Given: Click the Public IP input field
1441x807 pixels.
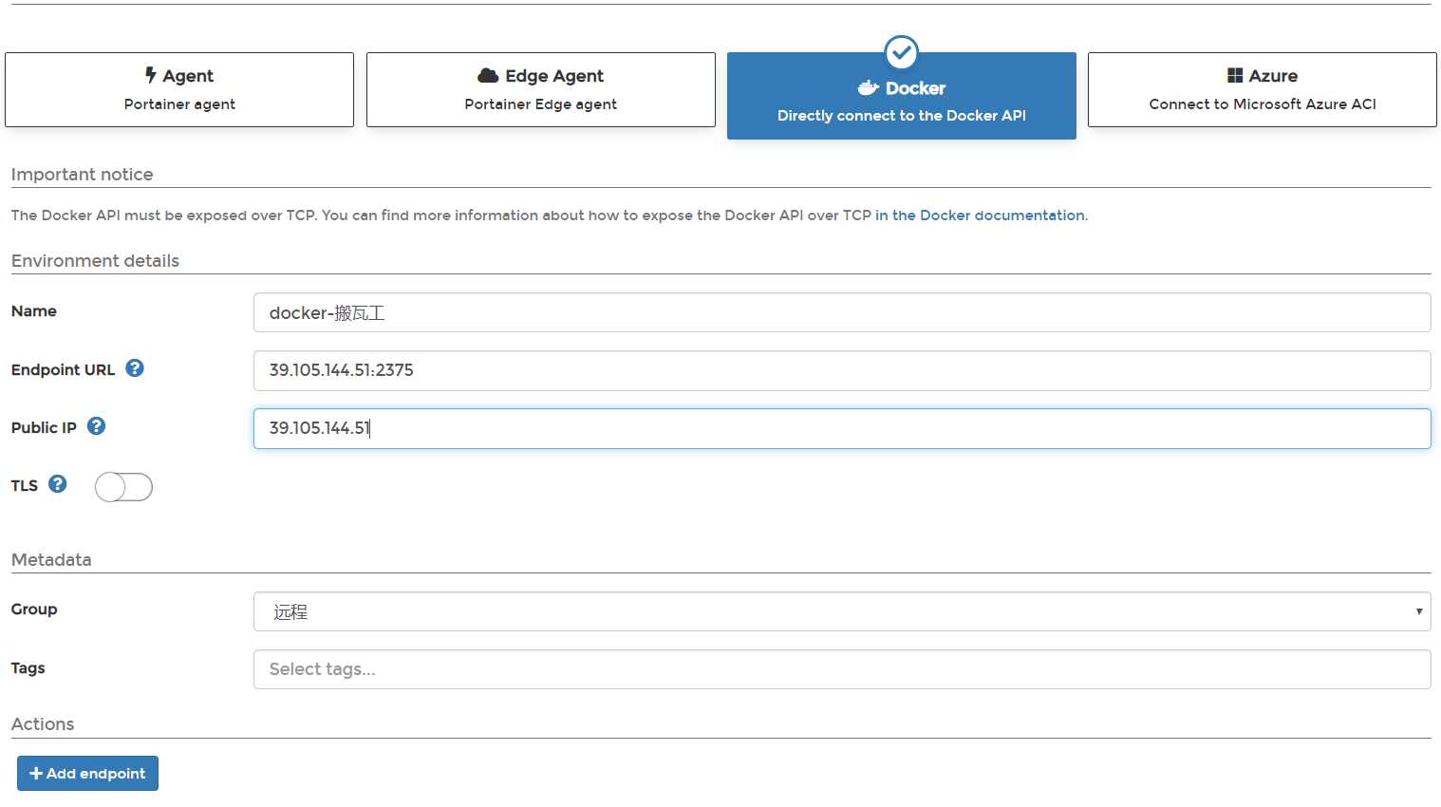Looking at the screenshot, I should 842,428.
